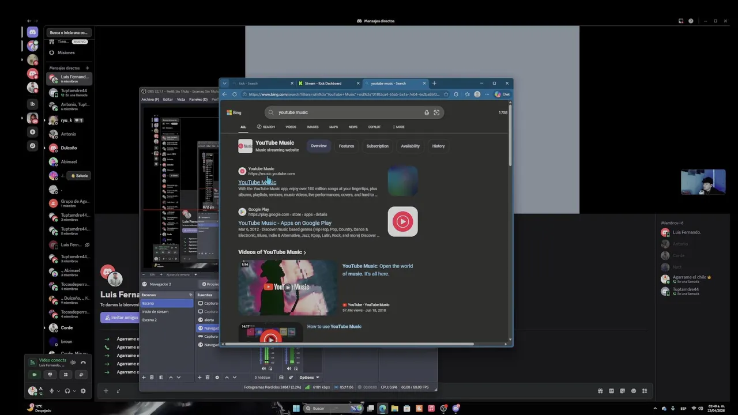Image resolution: width=738 pixels, height=415 pixels.
Task: Click '0 hidden' button in OBS mixer
Action: tap(262, 378)
